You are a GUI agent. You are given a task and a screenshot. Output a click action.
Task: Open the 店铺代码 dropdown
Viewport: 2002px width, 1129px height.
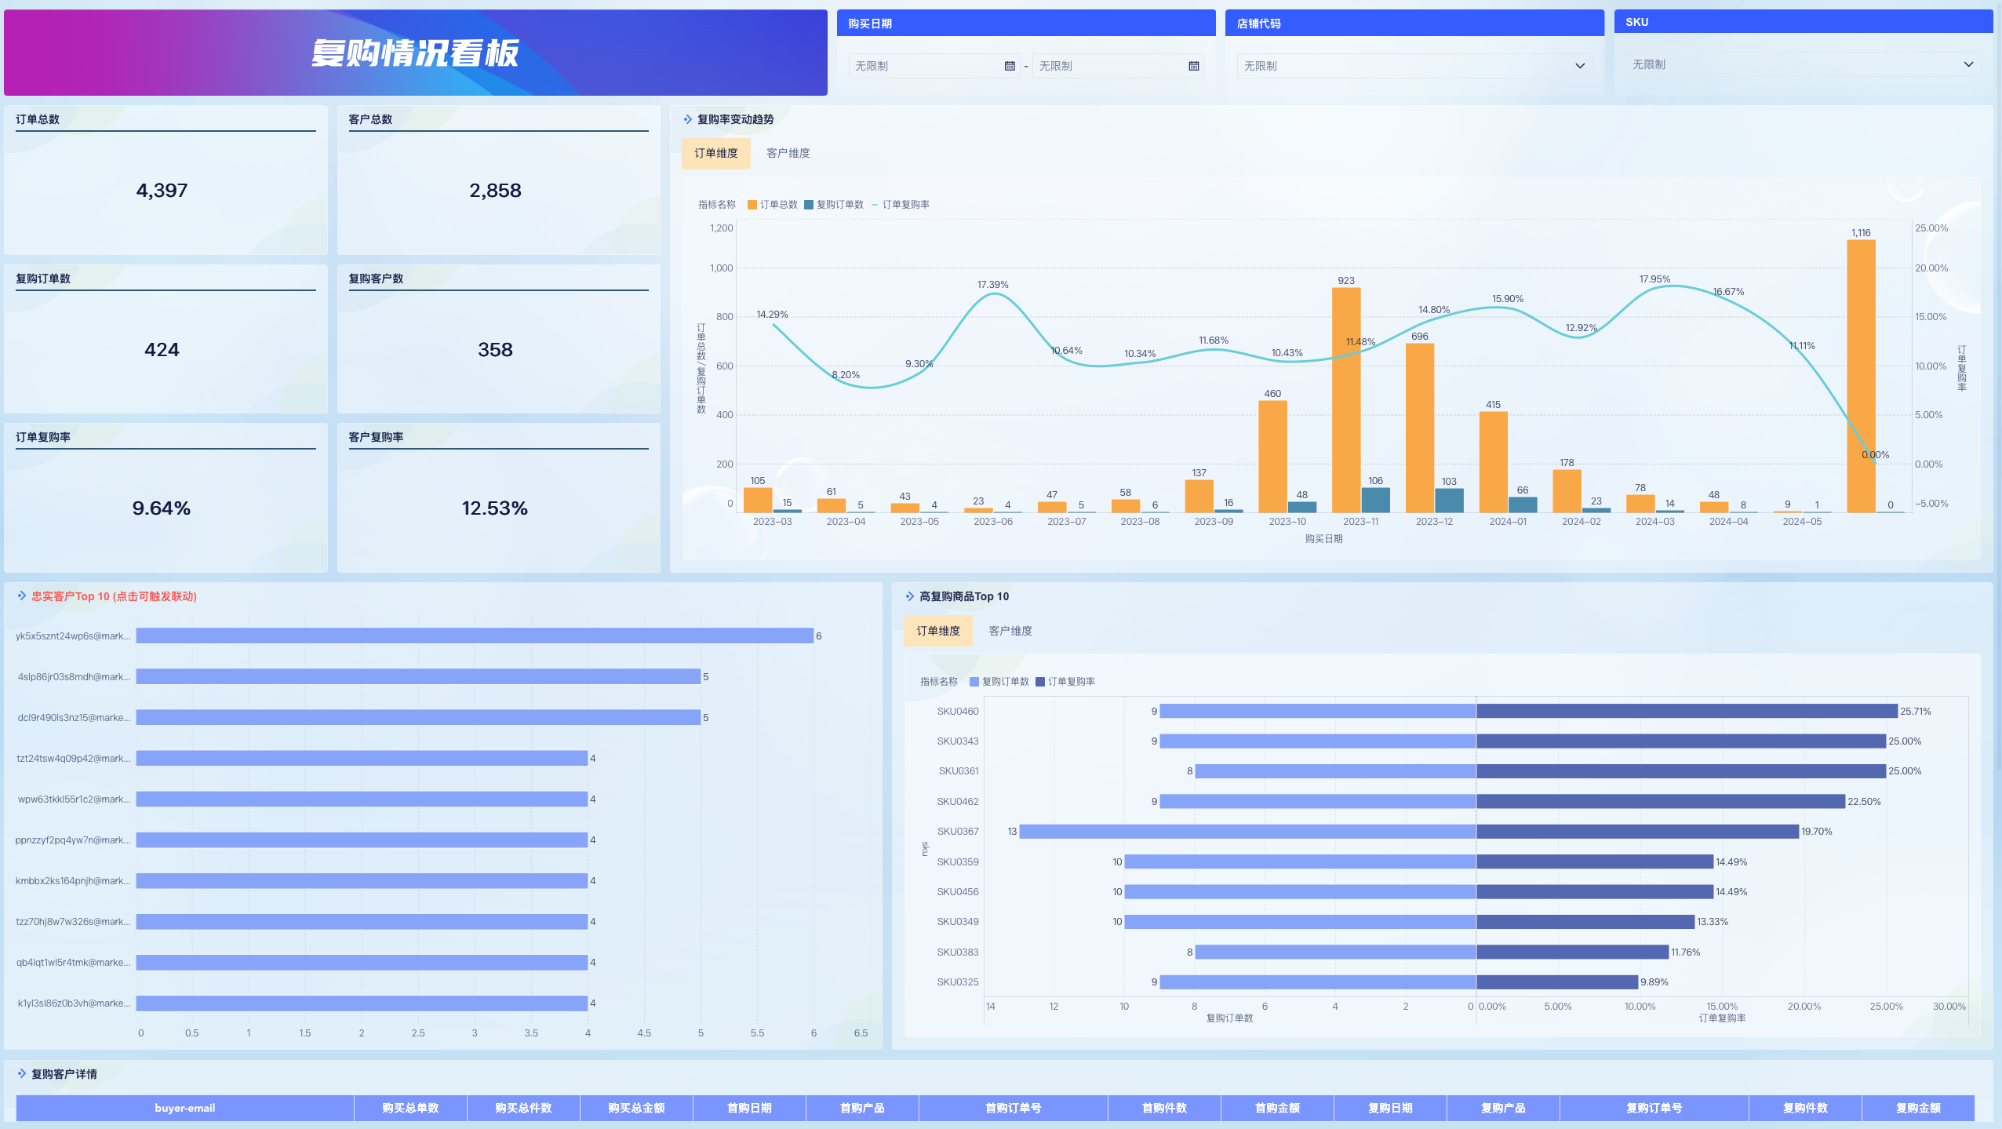(1414, 66)
